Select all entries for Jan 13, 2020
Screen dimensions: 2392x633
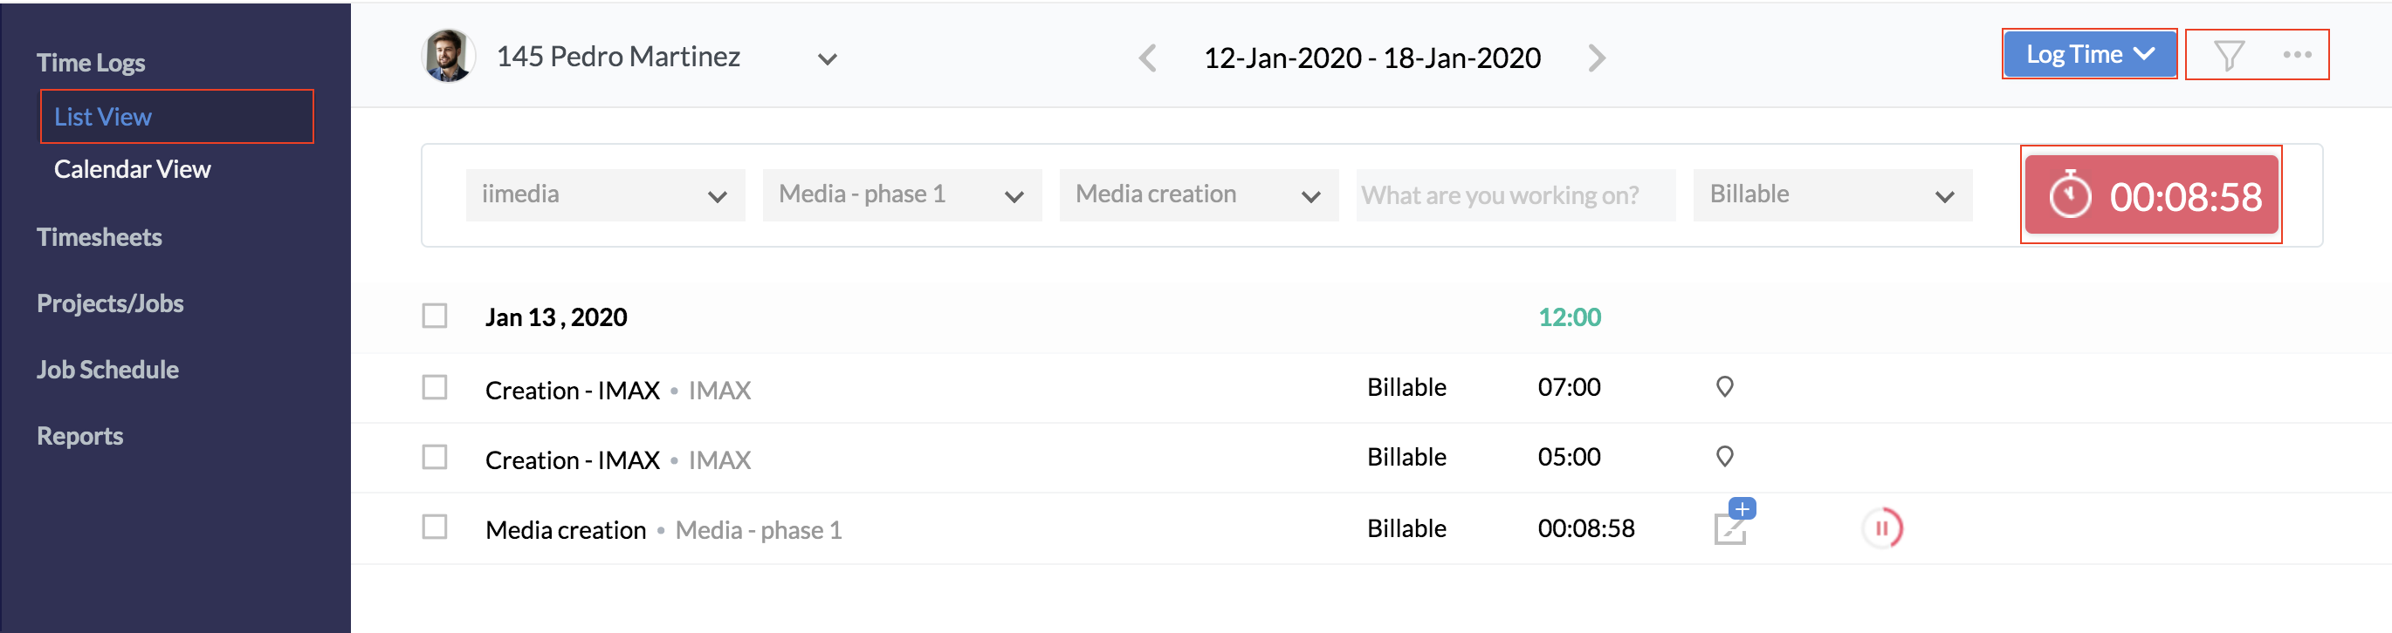(435, 316)
